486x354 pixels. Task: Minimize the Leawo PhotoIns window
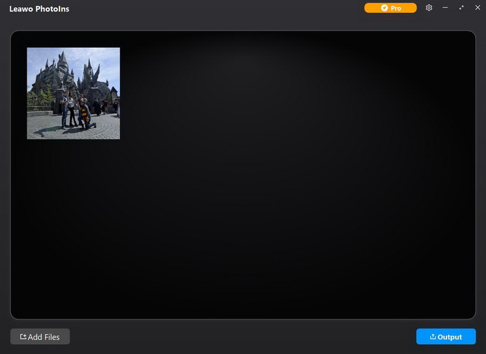pos(445,8)
